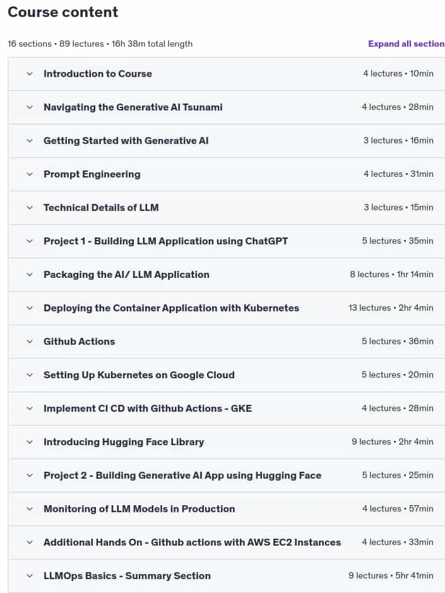Viewport: 445px width, 593px height.
Task: Click the '13 lectures • 2hr 4min' label
Action: click(x=391, y=308)
